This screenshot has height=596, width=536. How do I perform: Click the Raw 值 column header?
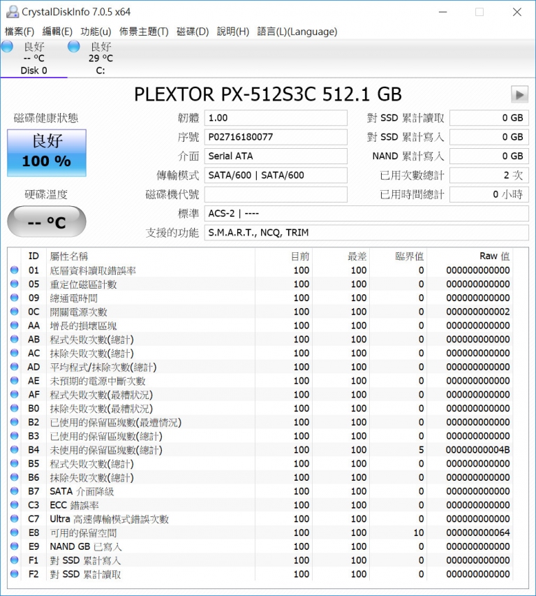494,256
